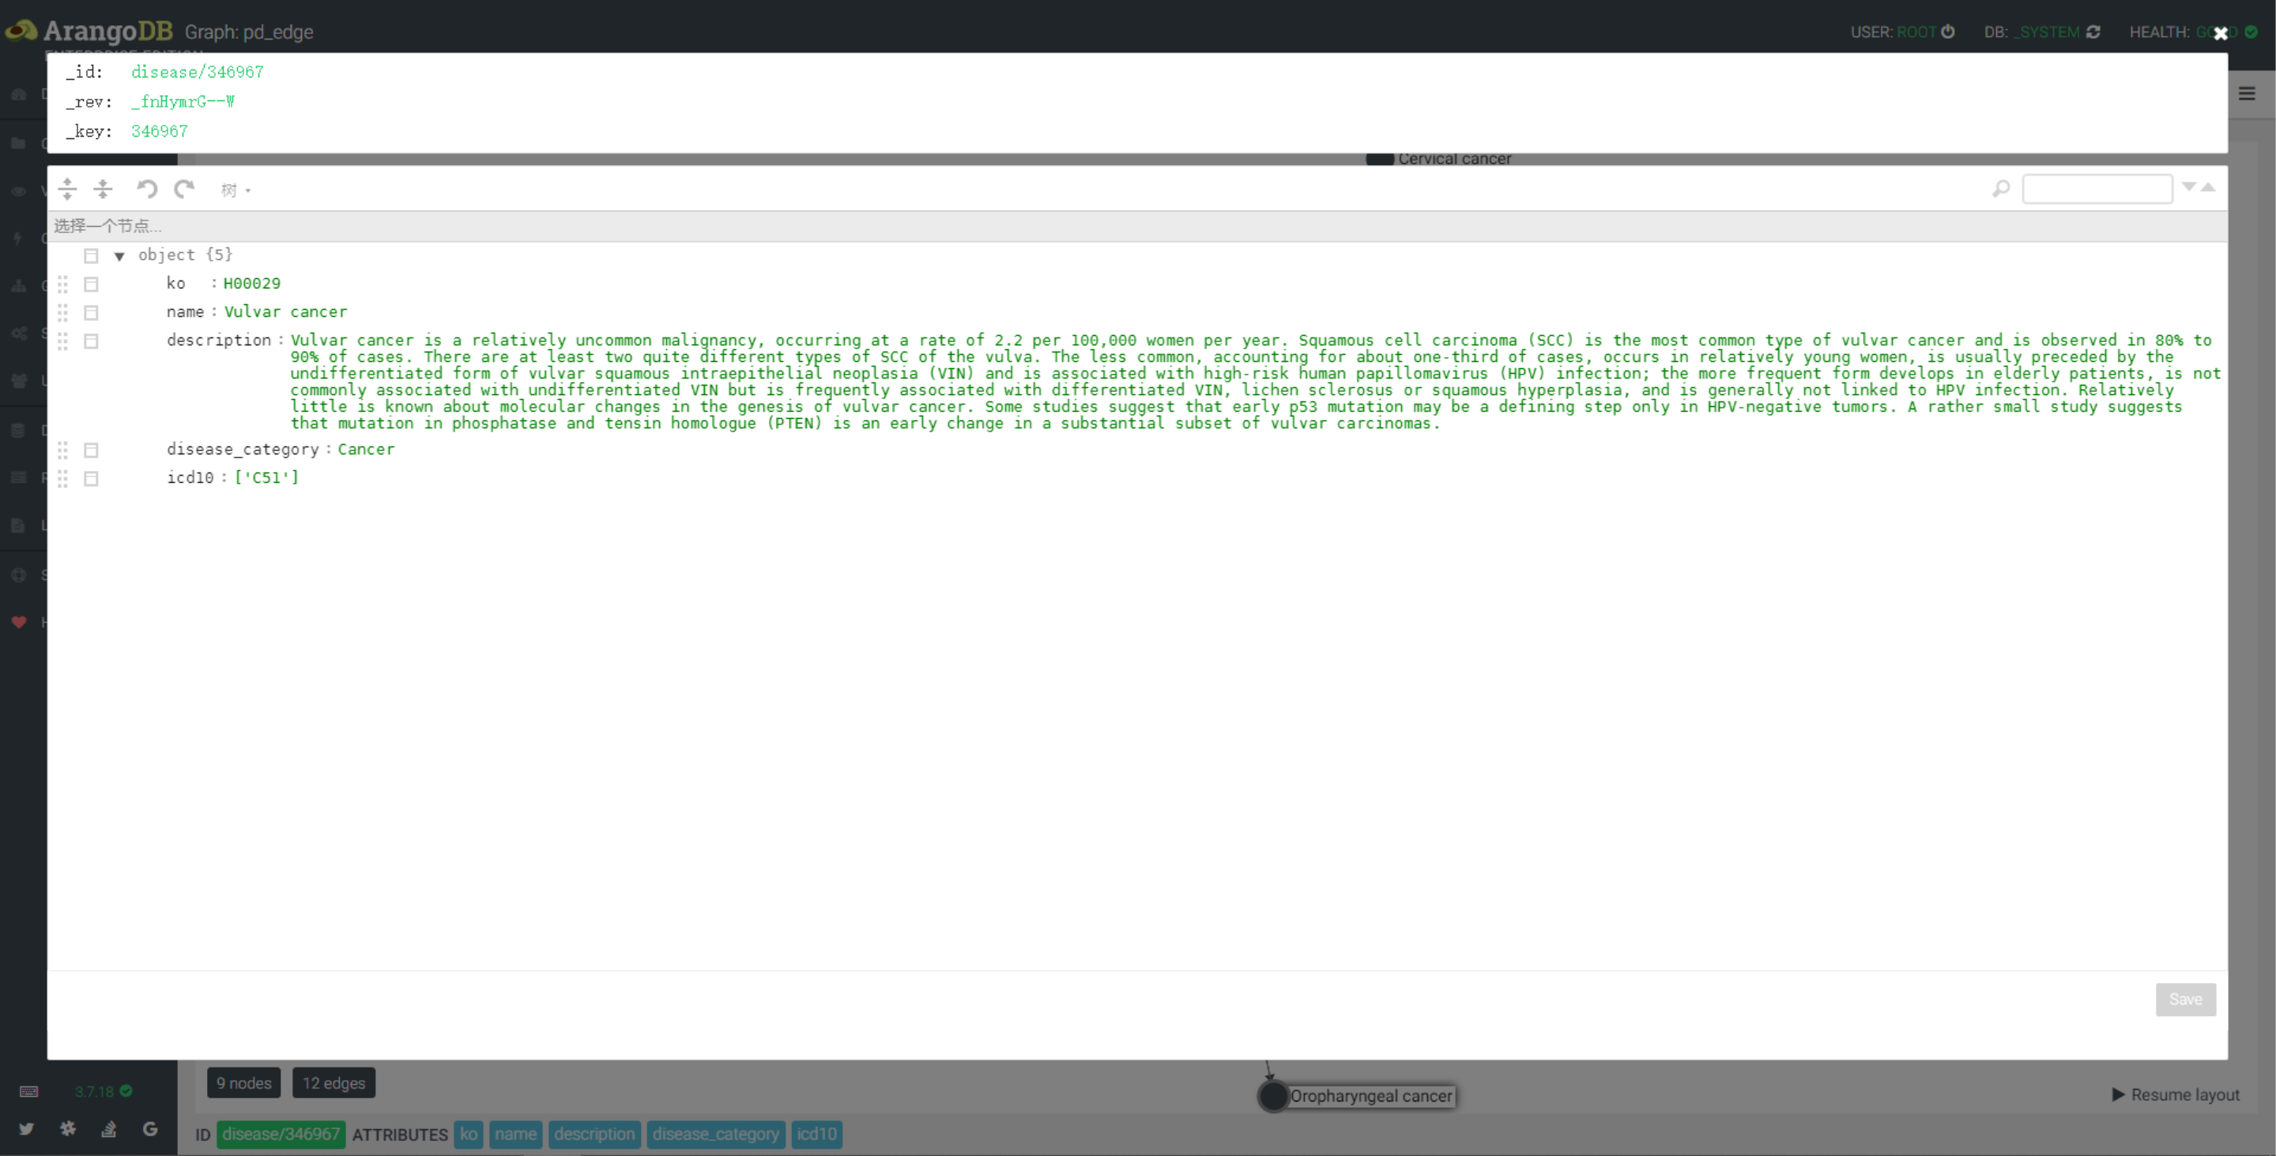This screenshot has height=1156, width=2276.
Task: Select the description attribute tag
Action: tap(593, 1134)
